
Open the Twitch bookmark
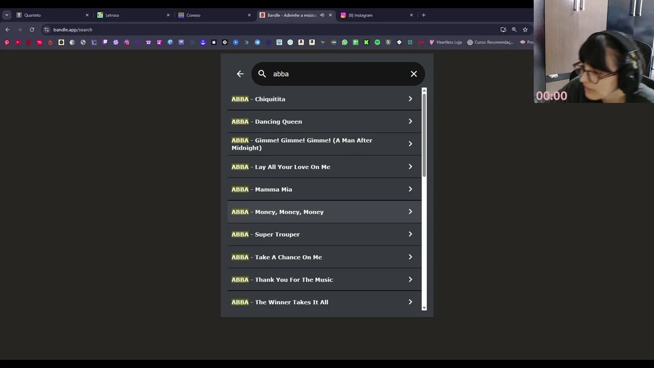105,42
